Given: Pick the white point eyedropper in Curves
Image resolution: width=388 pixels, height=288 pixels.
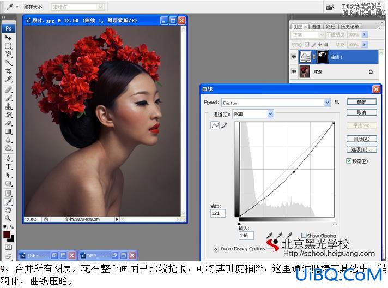Looking at the screenshot, I should point(289,235).
